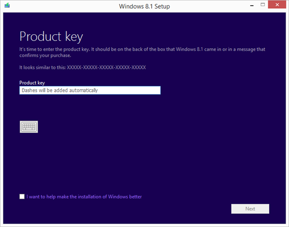Click "I want to help make the installation" link
This screenshot has height=227, width=289.
click(84, 197)
